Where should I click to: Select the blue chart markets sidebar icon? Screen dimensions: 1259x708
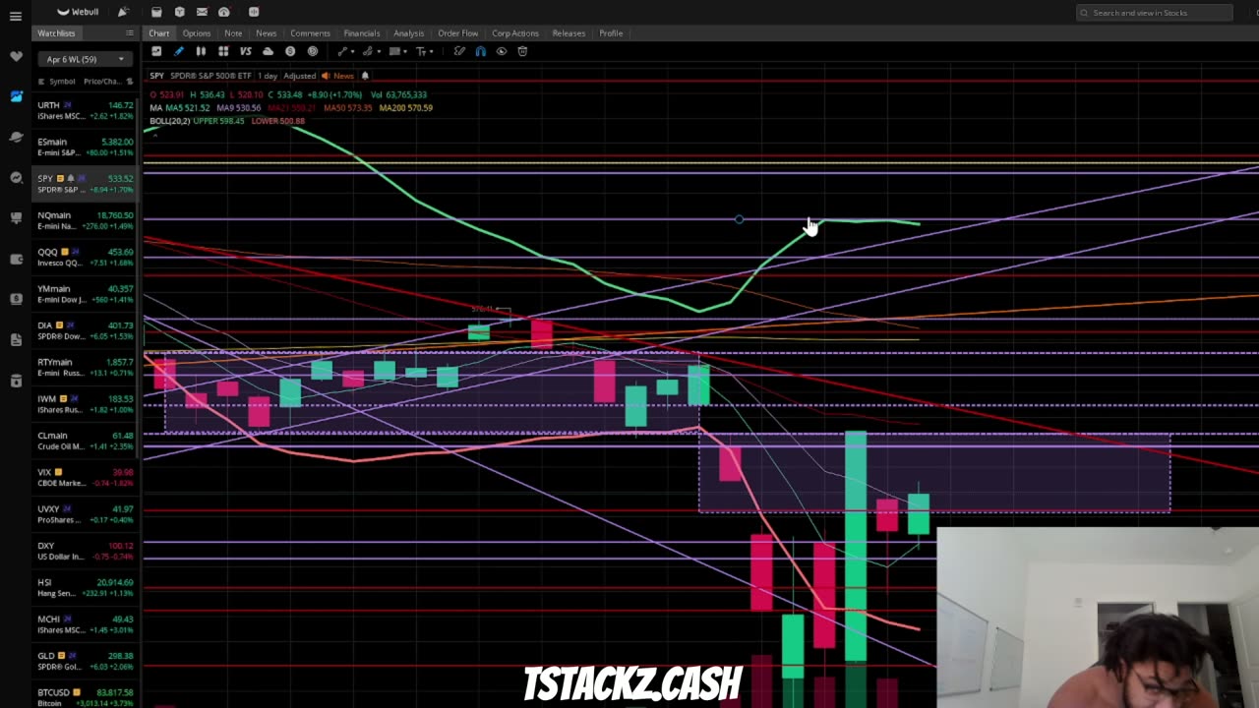16,96
